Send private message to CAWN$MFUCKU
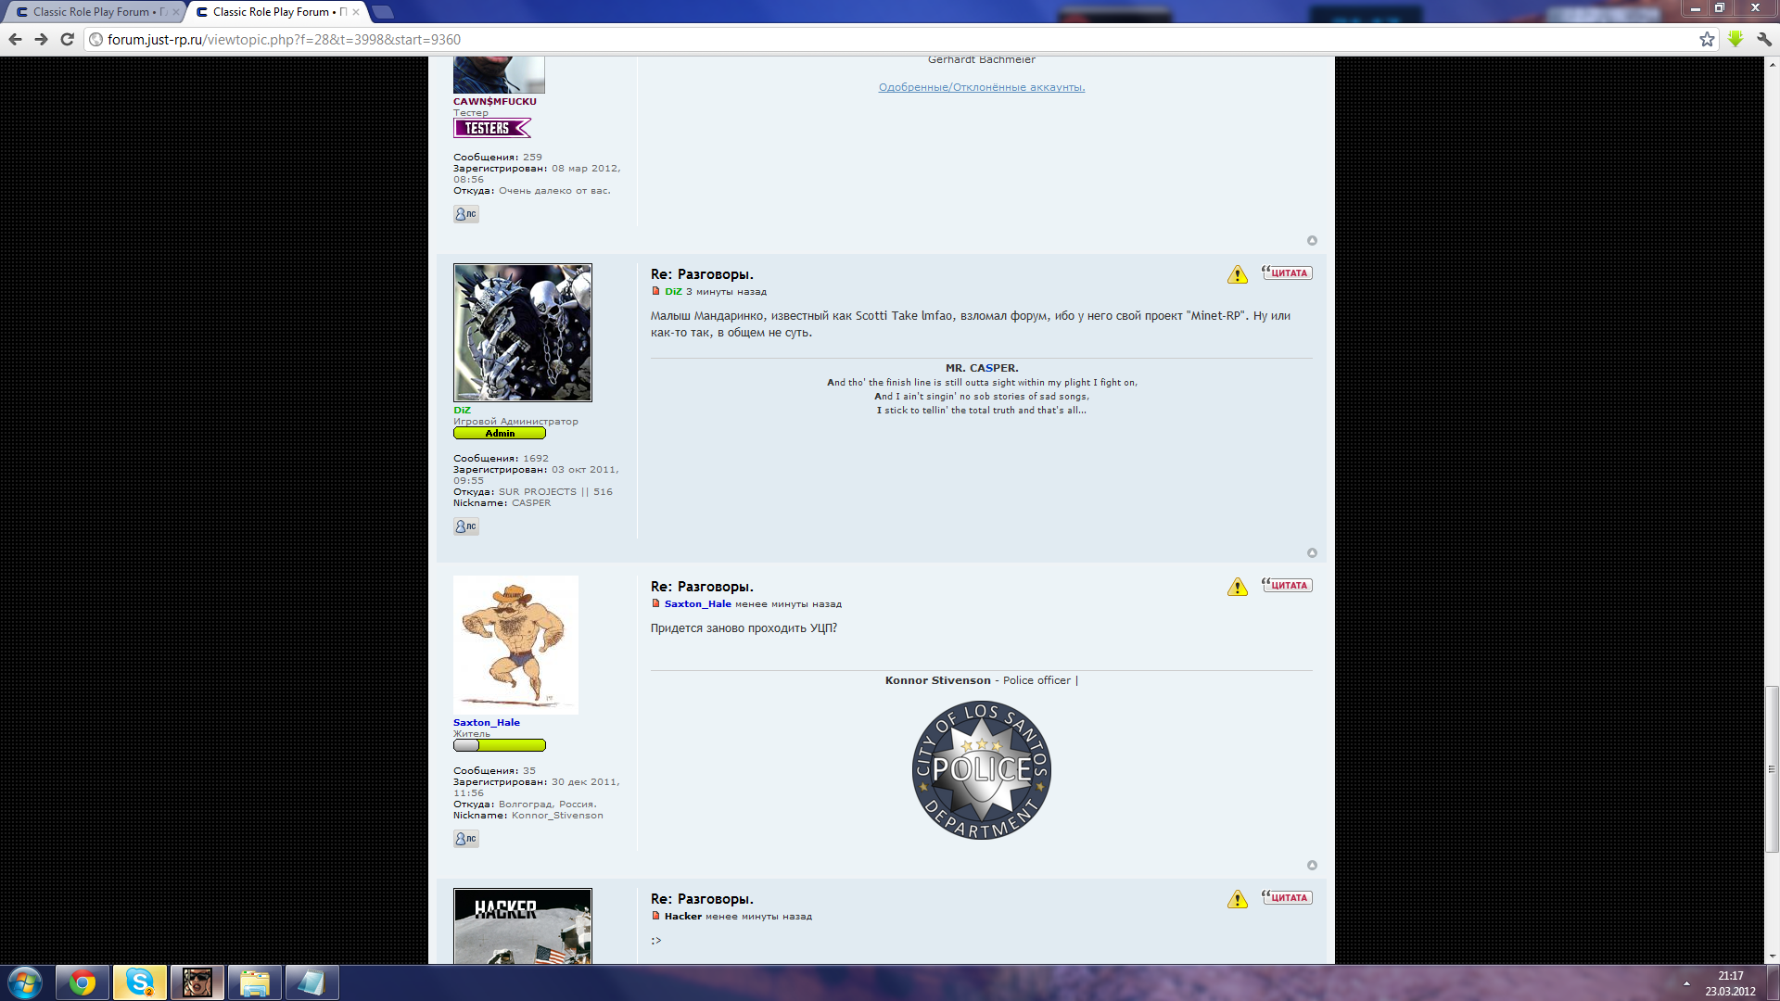 (x=465, y=214)
